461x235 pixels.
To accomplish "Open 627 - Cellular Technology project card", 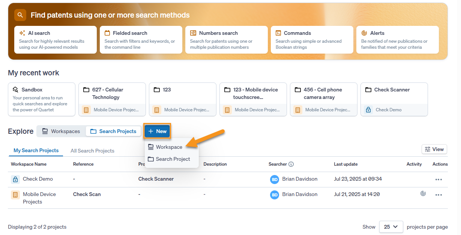I will 112,99.
